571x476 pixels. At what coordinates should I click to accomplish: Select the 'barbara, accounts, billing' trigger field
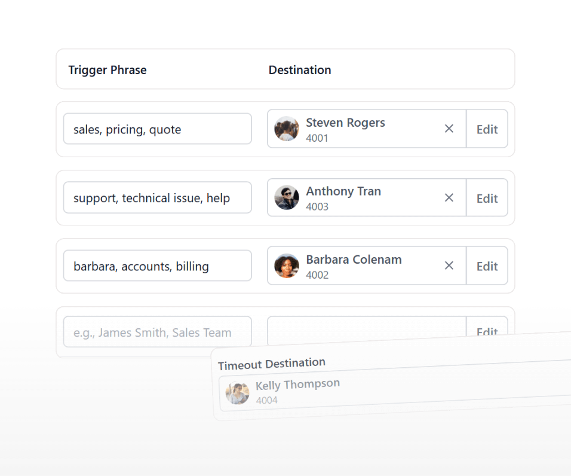(157, 266)
